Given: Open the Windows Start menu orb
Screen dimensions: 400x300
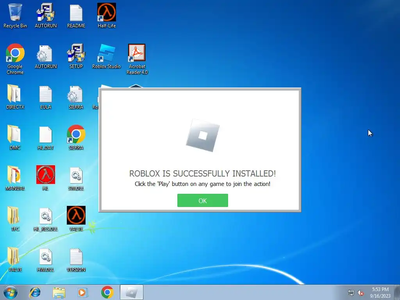Looking at the screenshot, I should coord(11,292).
